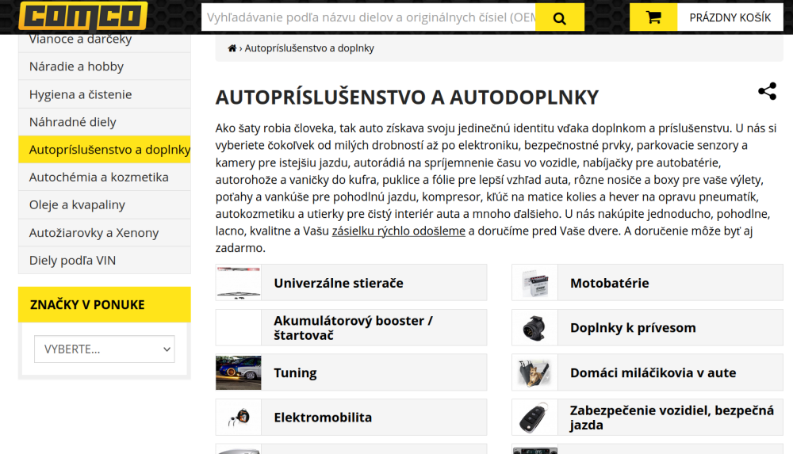Follow the zásielku rýchlo odošleme link
This screenshot has width=793, height=454.
coord(399,231)
